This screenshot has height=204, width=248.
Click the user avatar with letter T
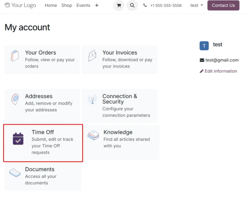(x=204, y=46)
